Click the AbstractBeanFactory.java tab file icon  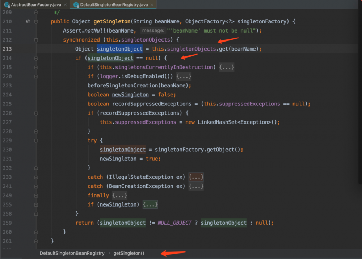[6, 5]
